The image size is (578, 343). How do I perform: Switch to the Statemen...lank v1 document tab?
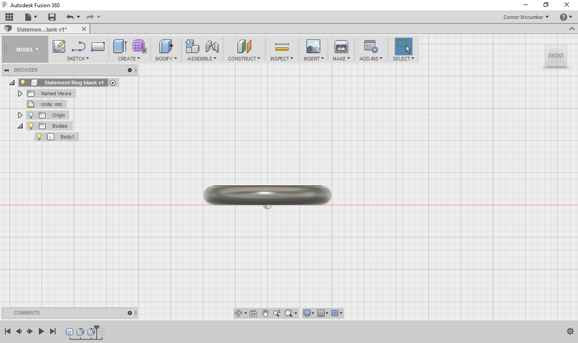tap(42, 29)
